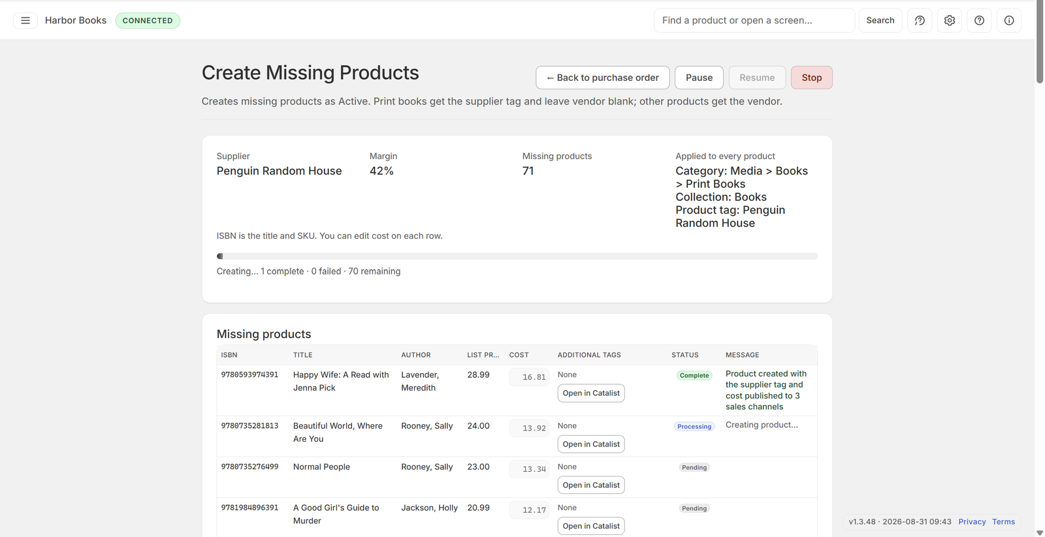
Task: Stop the product creation process
Action: coord(812,78)
